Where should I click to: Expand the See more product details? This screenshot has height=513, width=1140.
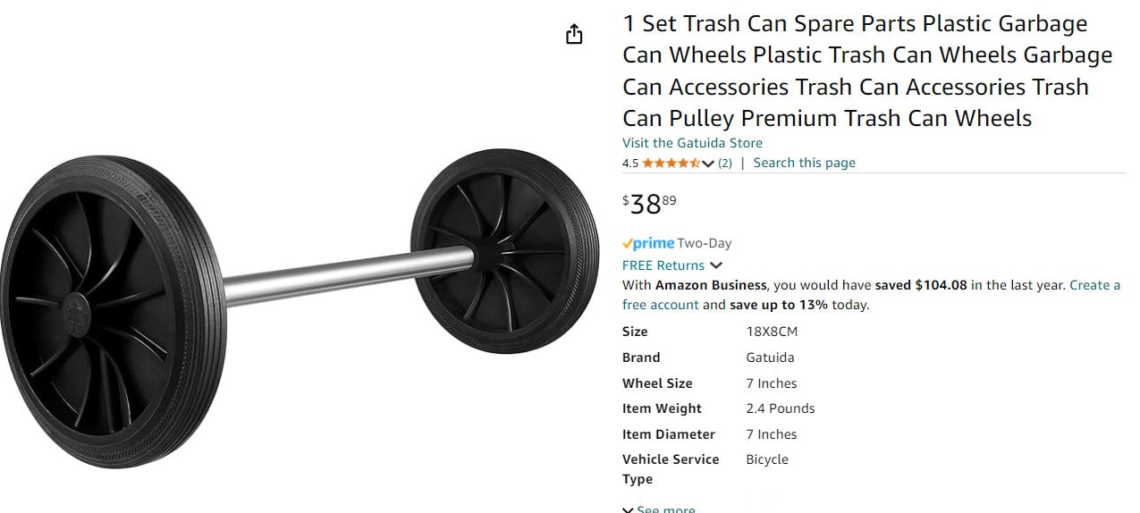point(659,509)
